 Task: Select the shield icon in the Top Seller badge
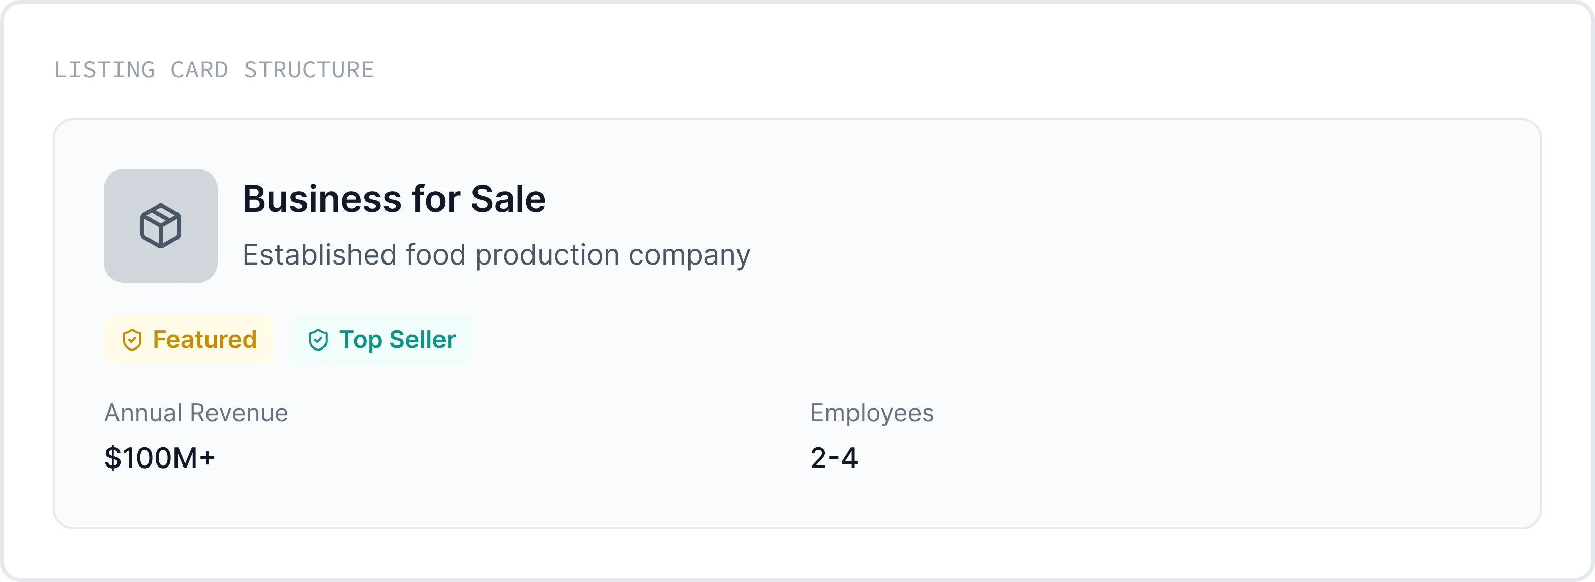[318, 339]
